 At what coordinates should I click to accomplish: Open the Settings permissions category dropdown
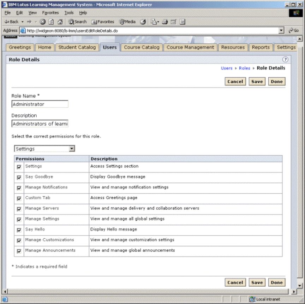72,149
